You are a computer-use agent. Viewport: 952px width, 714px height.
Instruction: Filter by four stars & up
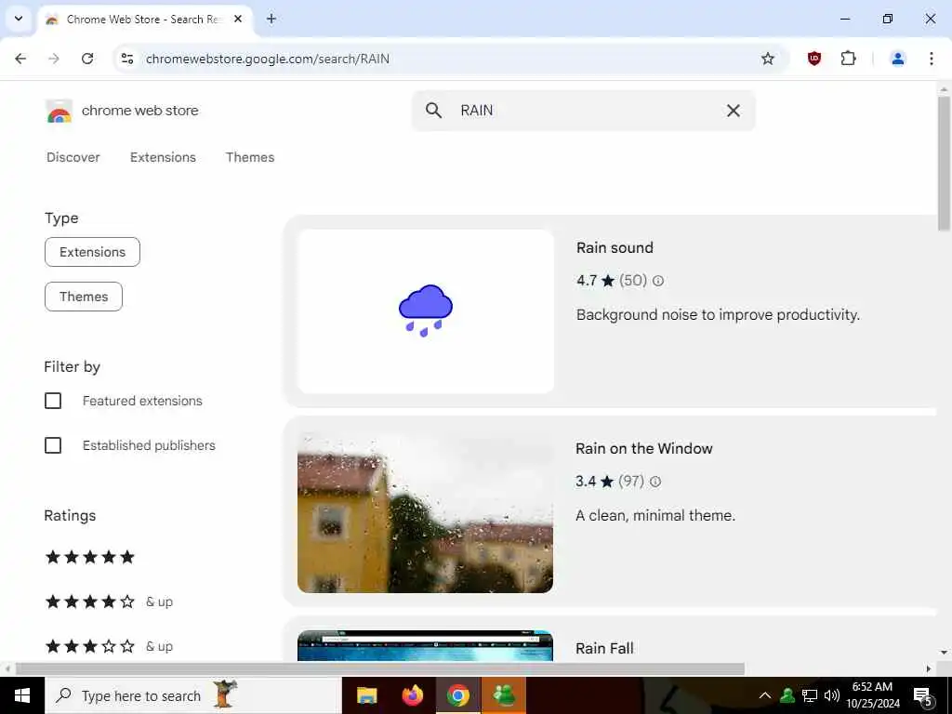point(110,602)
